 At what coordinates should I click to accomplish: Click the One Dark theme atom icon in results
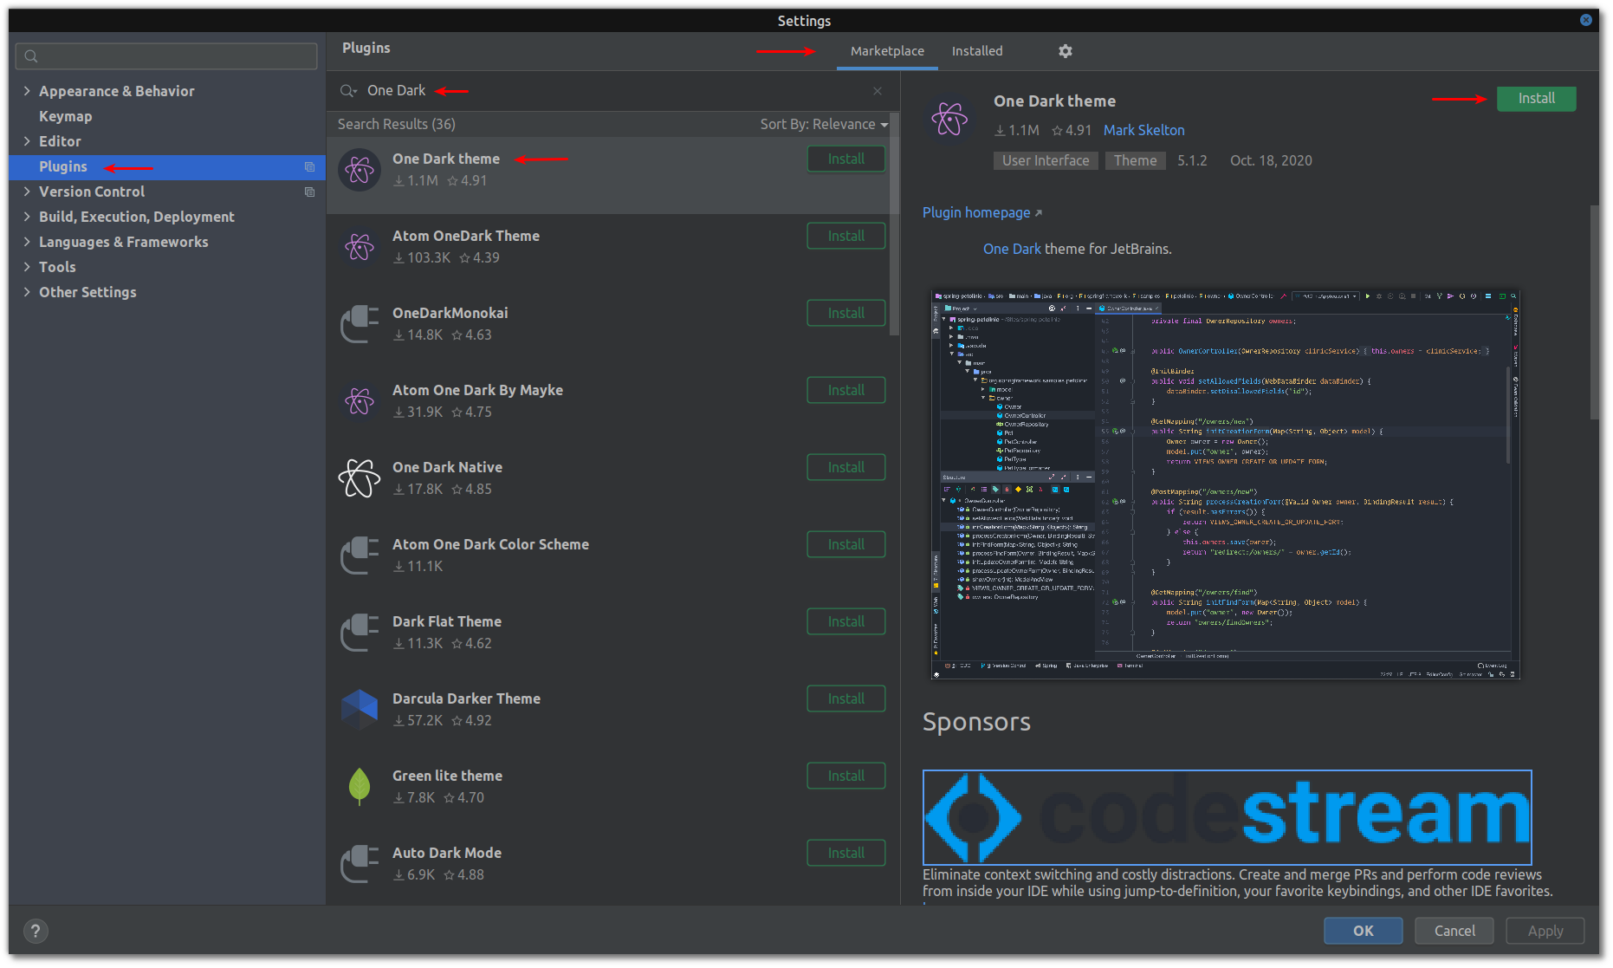click(359, 170)
